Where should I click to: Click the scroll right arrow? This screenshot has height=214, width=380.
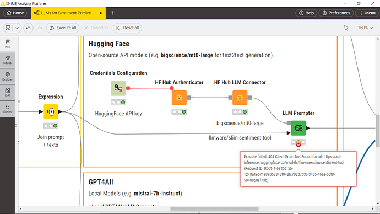(x=373, y=208)
